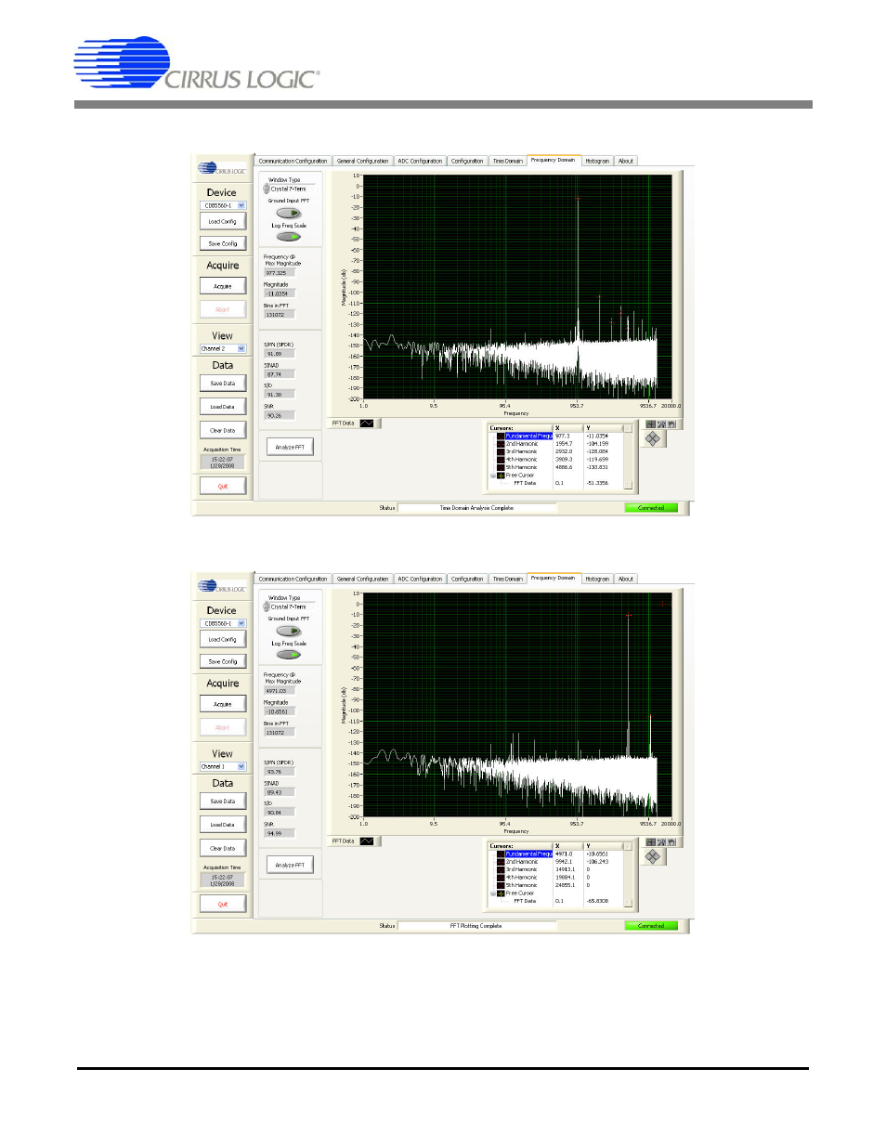
Task: Select the zoom tool in Channel 2 graph palette
Action: (661, 424)
